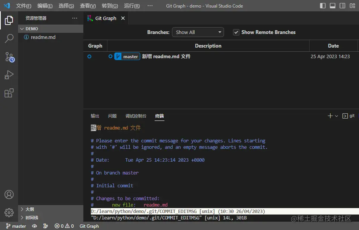Image resolution: width=359 pixels, height=230 pixels.
Task: Expand the 时间线 timeline section
Action: [51, 218]
